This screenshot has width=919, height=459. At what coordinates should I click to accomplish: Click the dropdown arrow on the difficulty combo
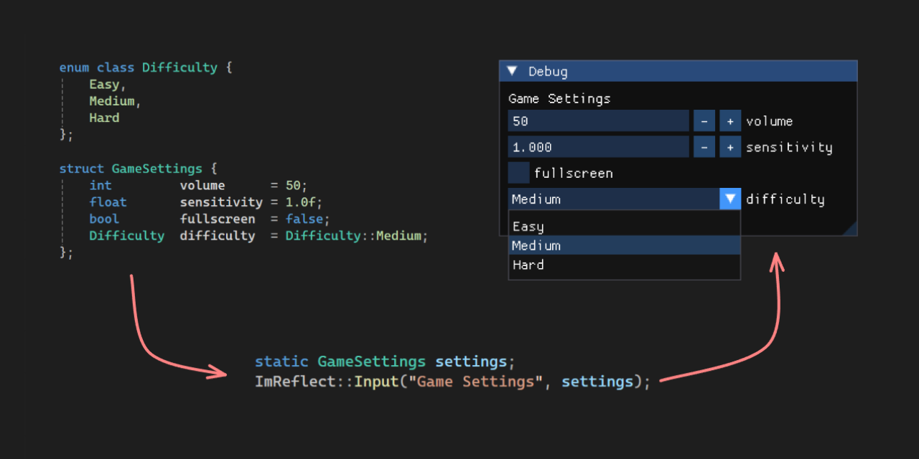click(x=730, y=199)
